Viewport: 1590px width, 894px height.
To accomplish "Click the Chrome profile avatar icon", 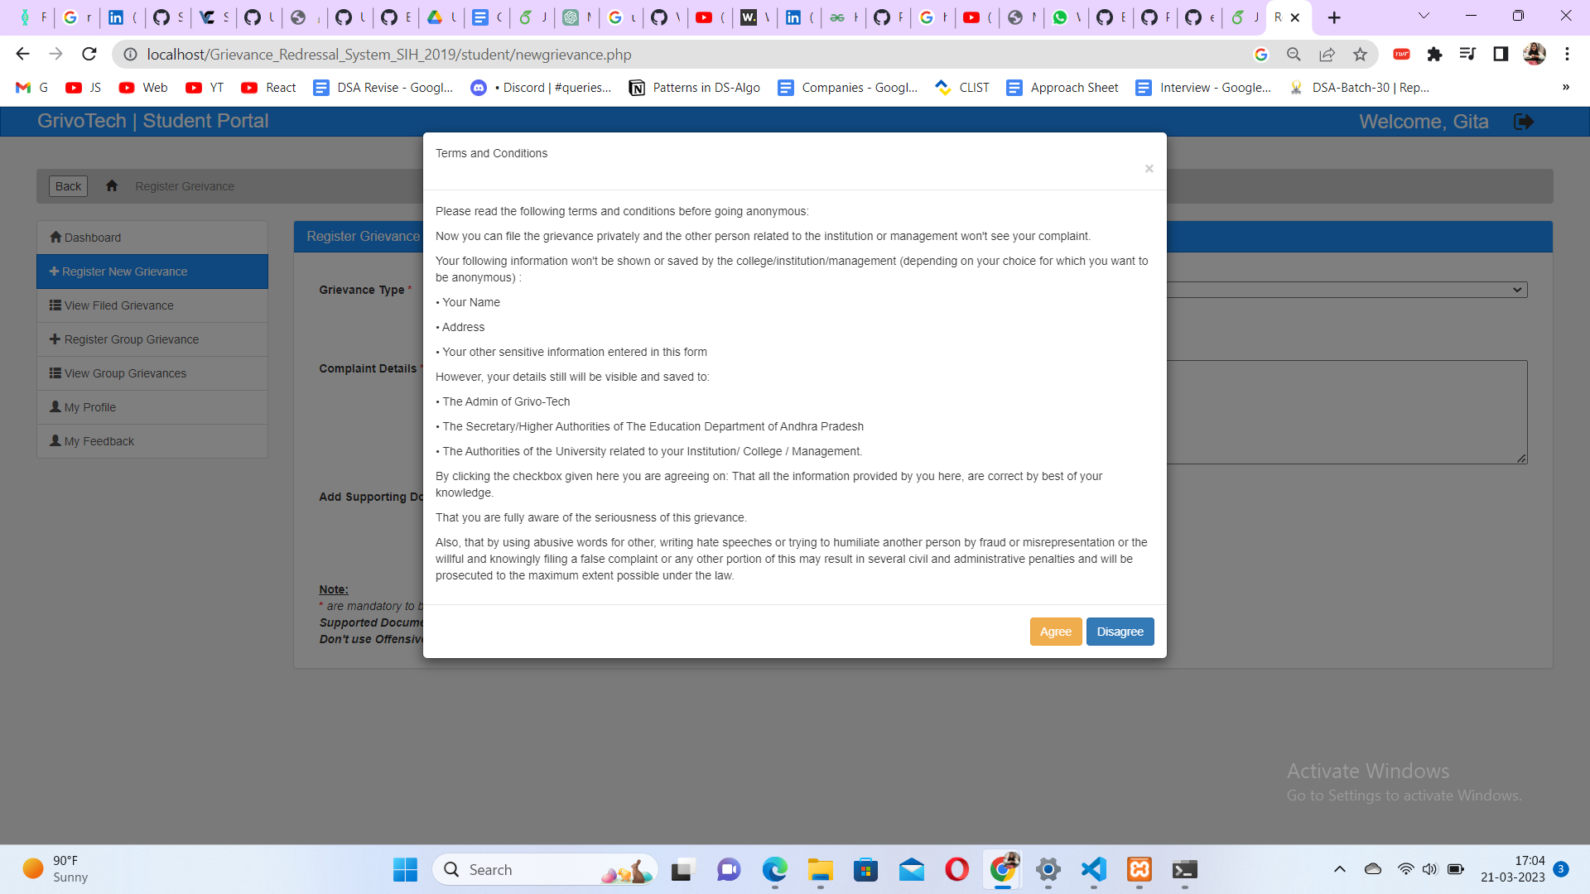I will [x=1535, y=54].
